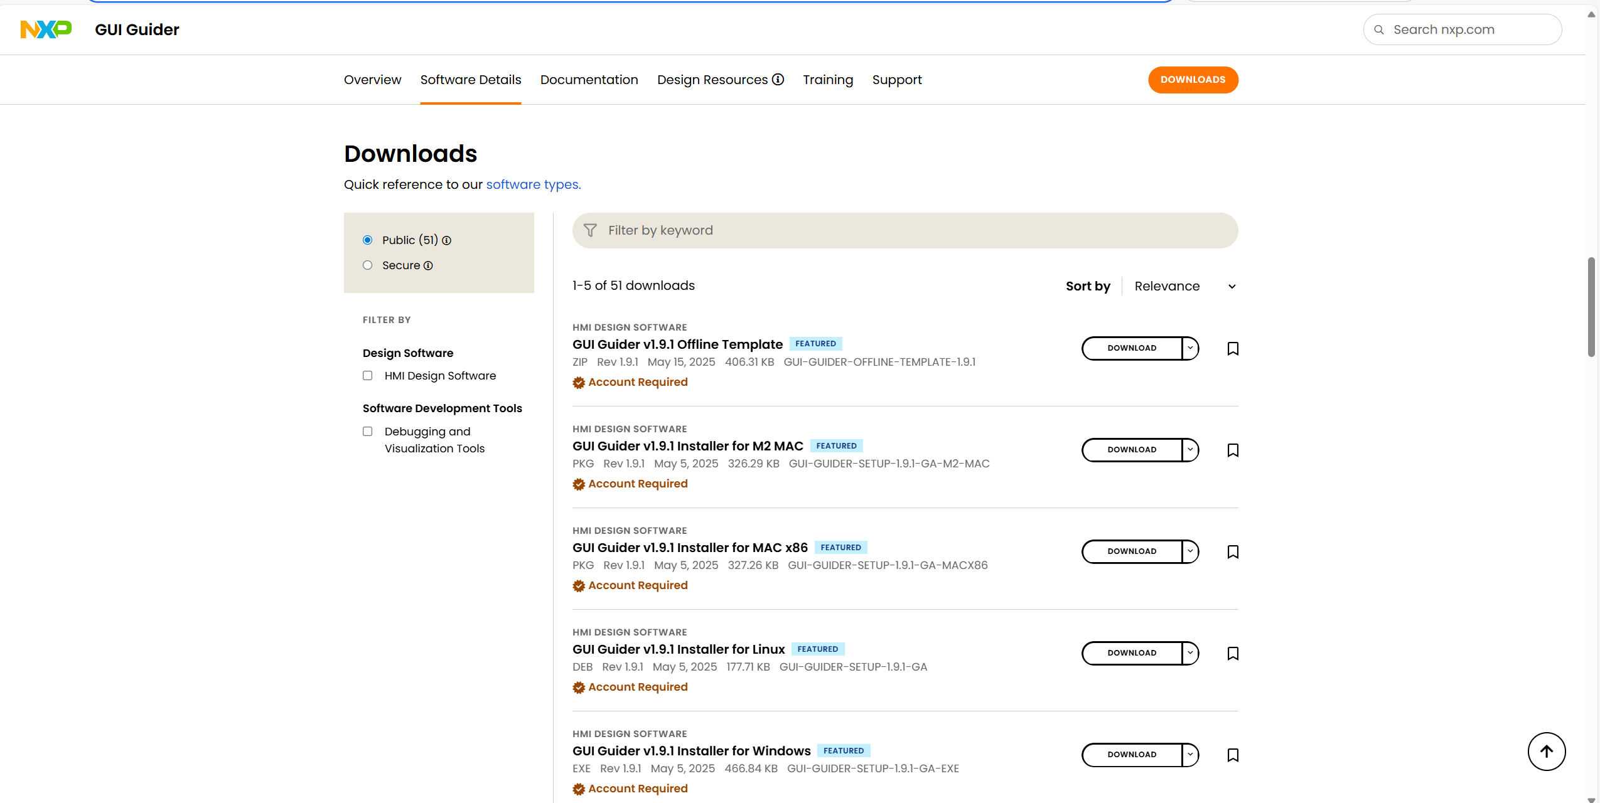This screenshot has width=1600, height=803.
Task: Click the info icon beside Public (51)
Action: tap(446, 240)
